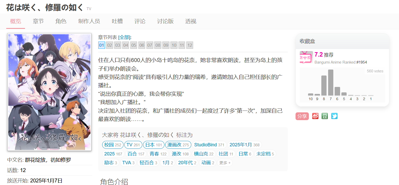Select episode 01
This screenshot has height=185, width=399.
pyautogui.click(x=102, y=45)
